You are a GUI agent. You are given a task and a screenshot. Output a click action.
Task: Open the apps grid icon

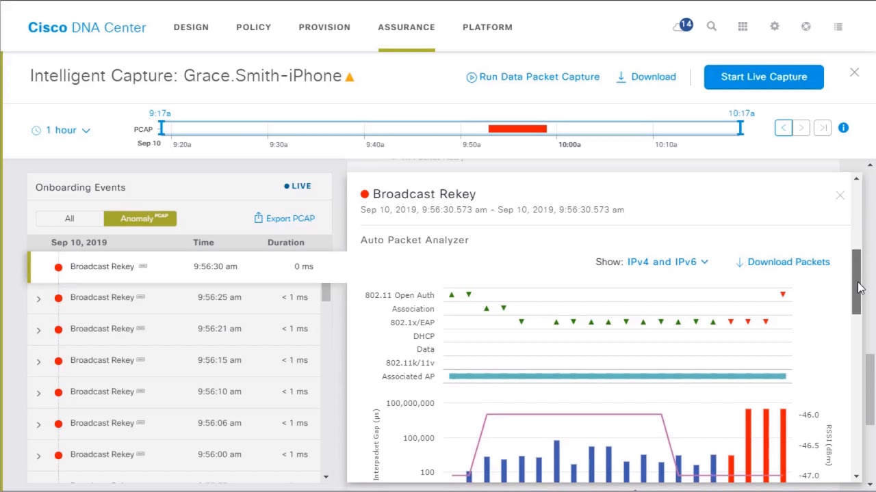coord(743,27)
